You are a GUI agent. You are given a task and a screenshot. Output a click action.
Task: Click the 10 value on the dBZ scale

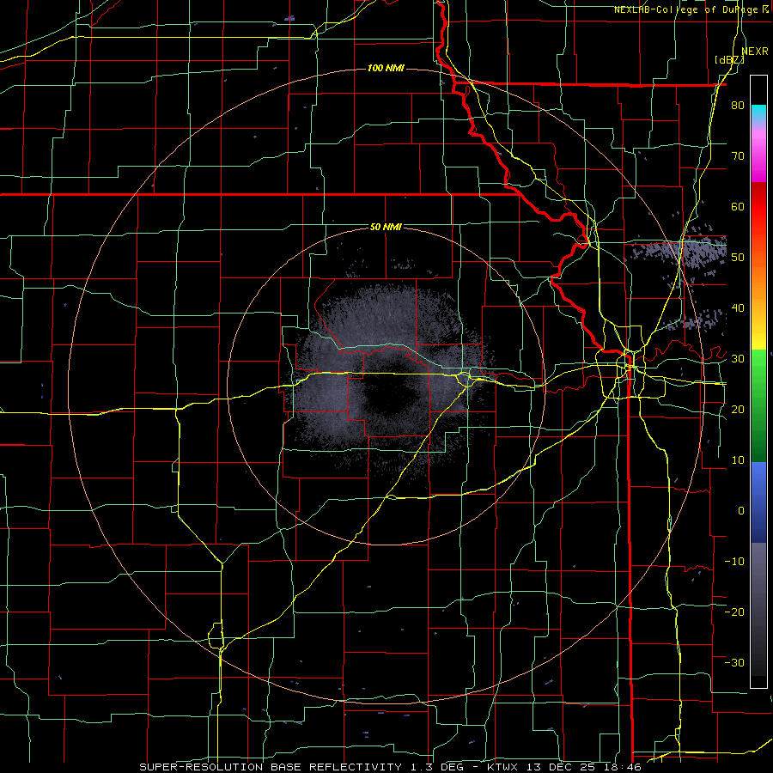[738, 460]
